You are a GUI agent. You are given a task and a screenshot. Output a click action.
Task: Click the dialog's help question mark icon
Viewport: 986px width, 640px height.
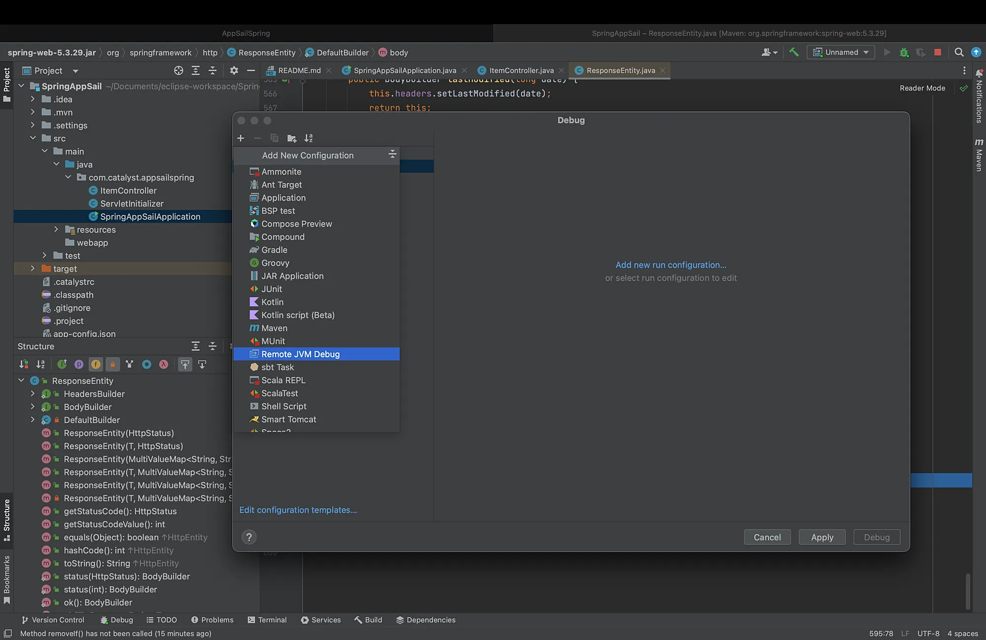pos(249,537)
